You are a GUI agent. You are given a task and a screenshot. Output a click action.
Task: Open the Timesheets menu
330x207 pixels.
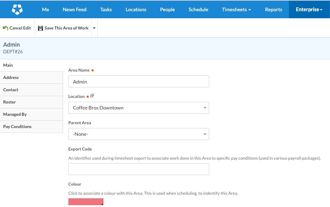click(x=236, y=9)
